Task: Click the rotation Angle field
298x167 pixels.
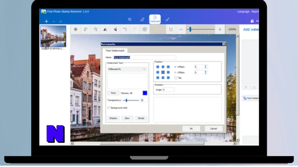Action: pyautogui.click(x=168, y=90)
